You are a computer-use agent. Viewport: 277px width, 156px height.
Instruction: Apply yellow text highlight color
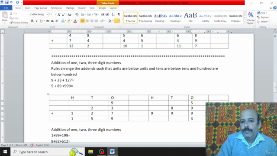click(69, 21)
